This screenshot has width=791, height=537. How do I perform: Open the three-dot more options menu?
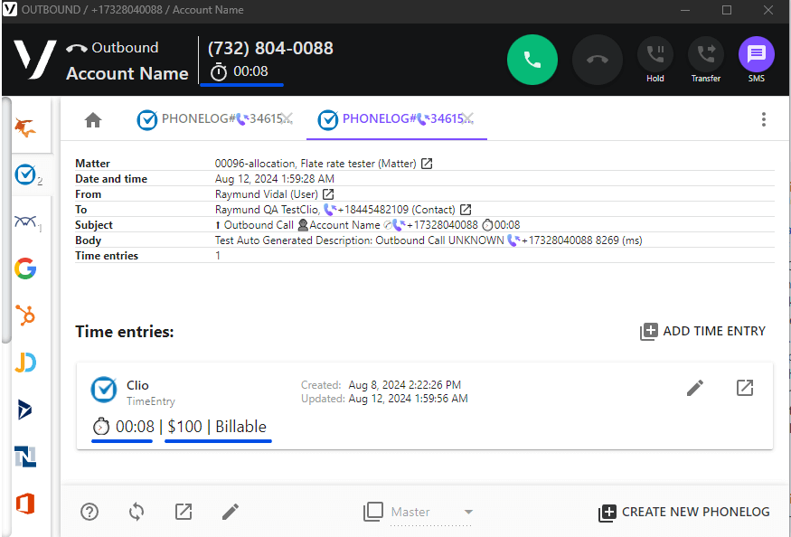tap(764, 119)
